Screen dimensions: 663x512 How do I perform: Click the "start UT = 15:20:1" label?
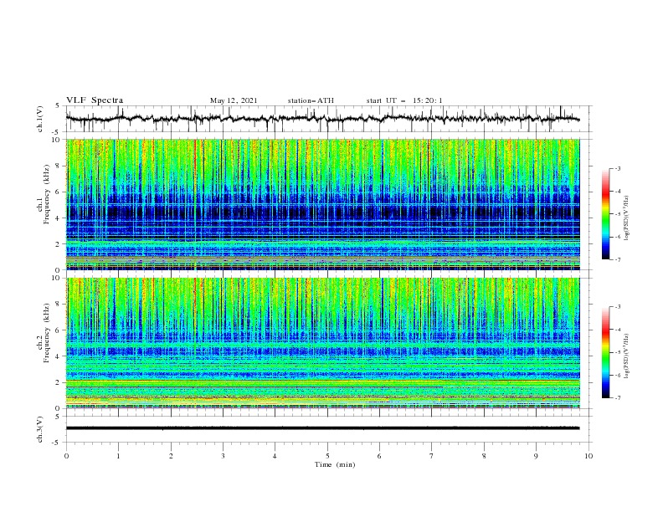point(404,100)
